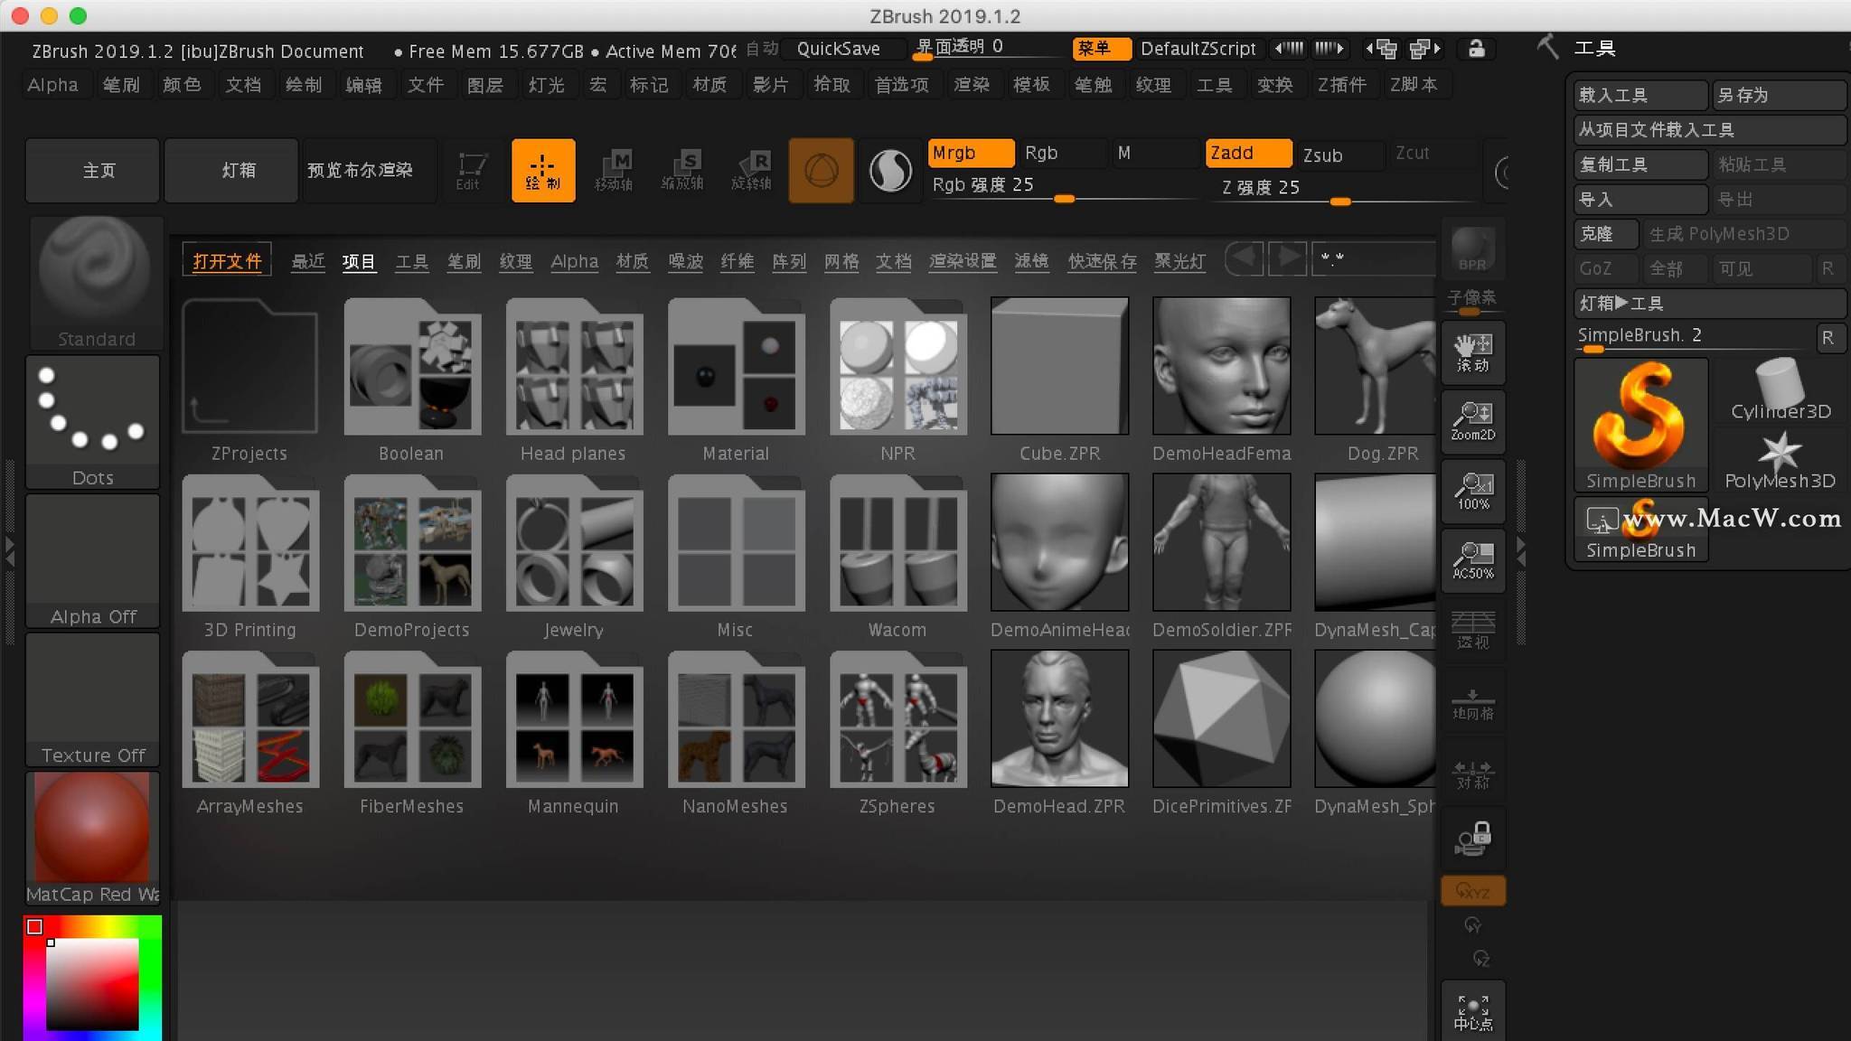Click the 载入工具 load tool button
Image resolution: width=1851 pixels, height=1041 pixels.
click(1640, 95)
